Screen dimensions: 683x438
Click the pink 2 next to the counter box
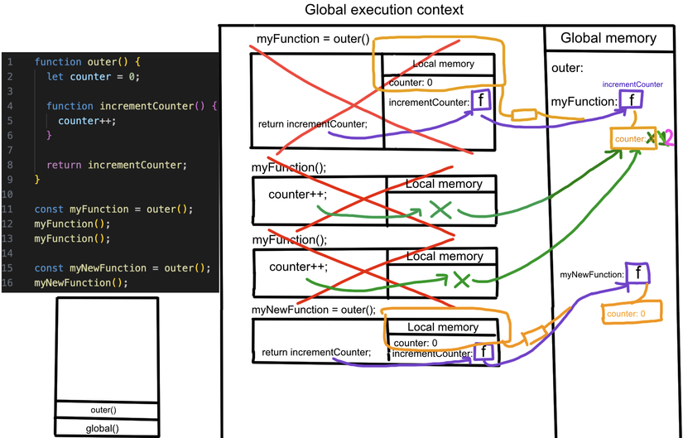(670, 137)
